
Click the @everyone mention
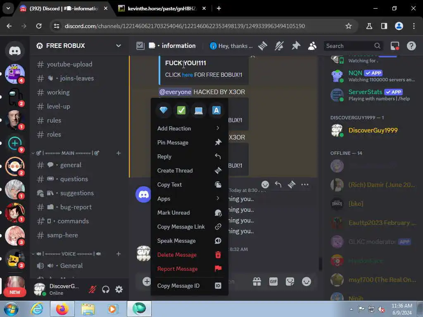click(175, 92)
